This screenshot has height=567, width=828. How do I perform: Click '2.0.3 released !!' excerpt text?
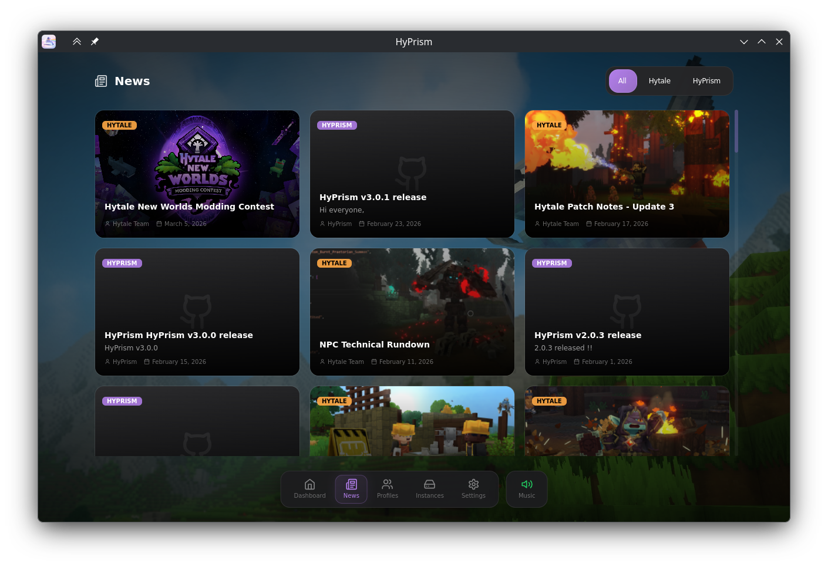(563, 348)
